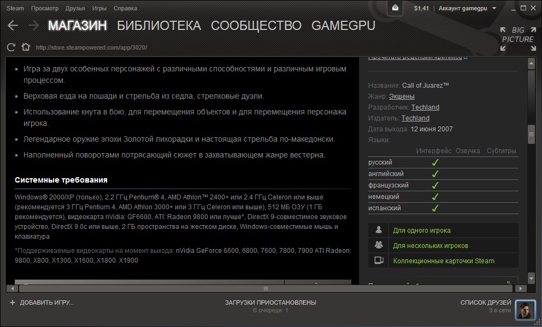Screen dimensions: 542x327
Task: Open the Игры menu
Action: click(x=99, y=8)
